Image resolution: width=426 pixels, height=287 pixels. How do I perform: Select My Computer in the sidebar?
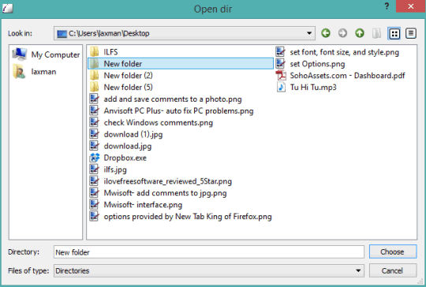pos(47,54)
